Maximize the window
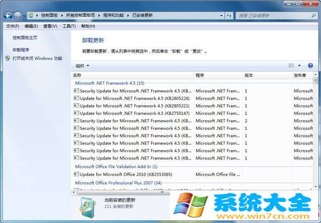The width and height of the screenshot is (321, 223). pos(298,4)
